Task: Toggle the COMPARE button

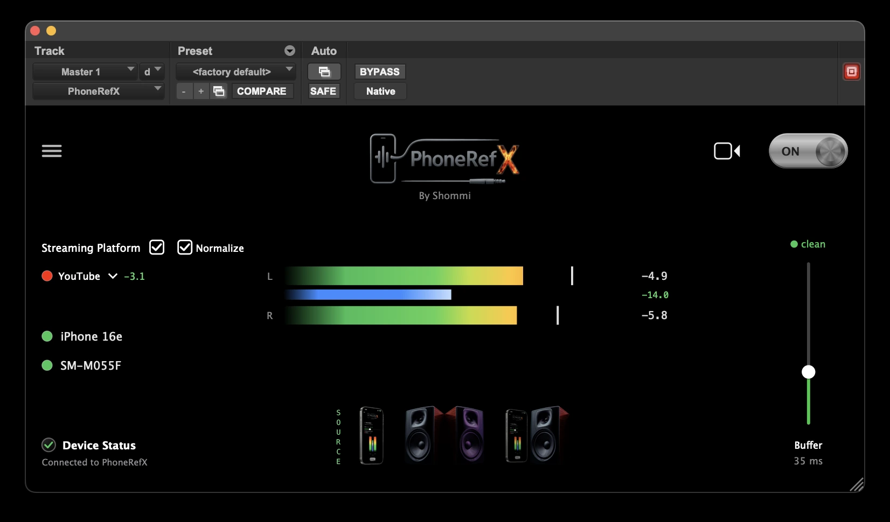Action: click(262, 91)
